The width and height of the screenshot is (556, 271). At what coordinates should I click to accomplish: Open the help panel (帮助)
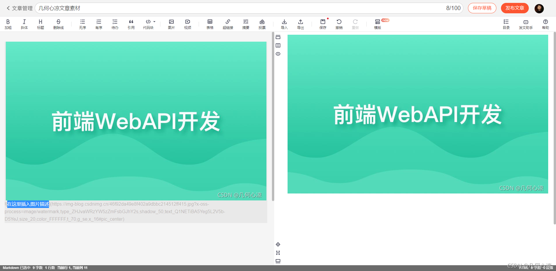coord(546,24)
